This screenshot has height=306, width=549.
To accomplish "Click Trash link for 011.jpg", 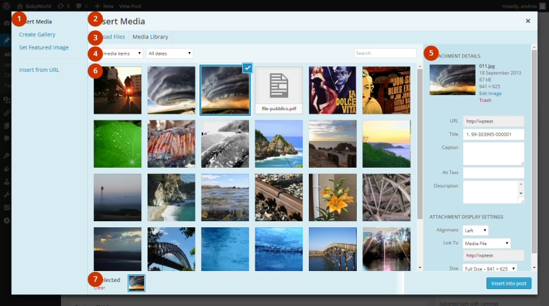I will [x=485, y=100].
